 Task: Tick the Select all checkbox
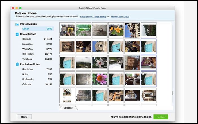point(61,108)
